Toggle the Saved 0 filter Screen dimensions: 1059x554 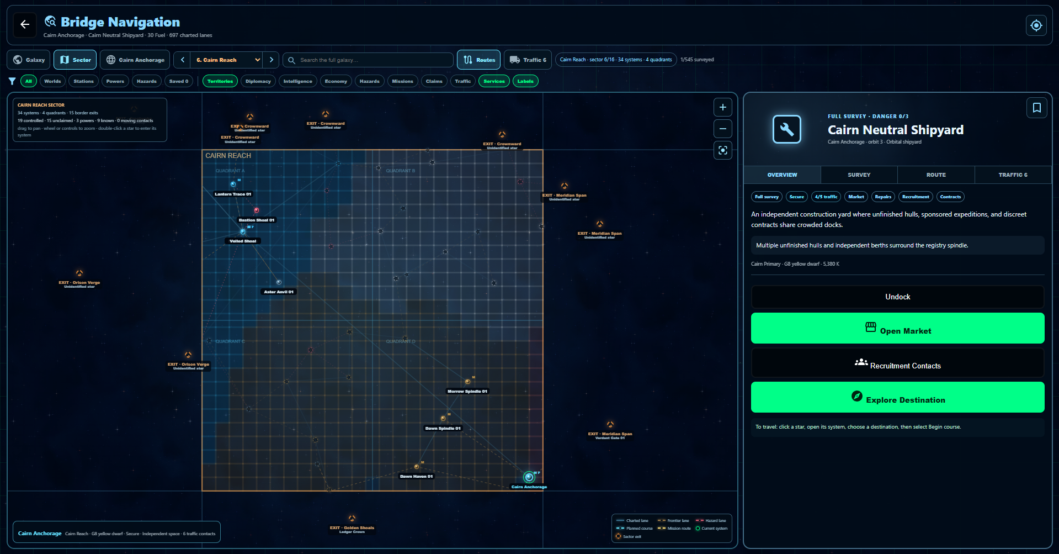[x=179, y=81]
